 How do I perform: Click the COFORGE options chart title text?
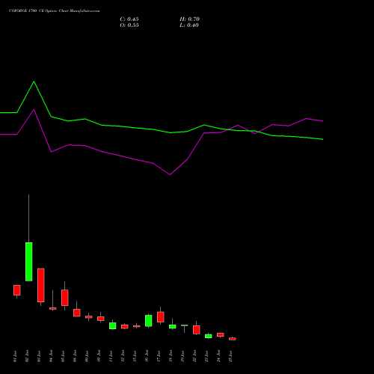[54, 11]
